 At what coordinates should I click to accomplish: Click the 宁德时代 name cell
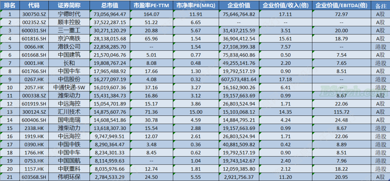(x=69, y=14)
